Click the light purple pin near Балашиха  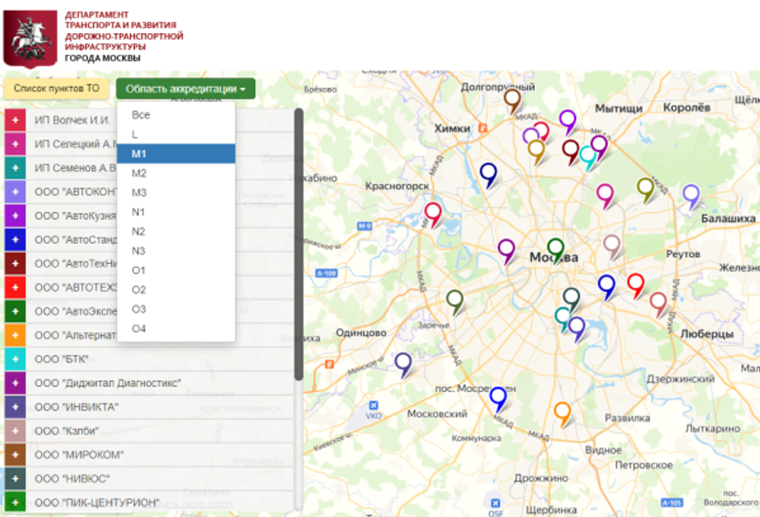[x=691, y=195]
